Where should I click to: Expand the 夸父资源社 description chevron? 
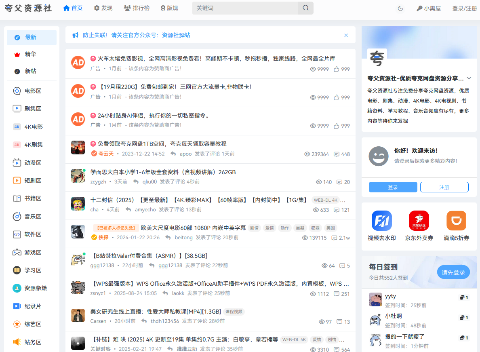tap(469, 78)
